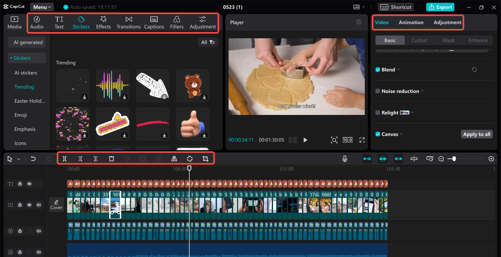Switch to the Animation tab

click(411, 22)
